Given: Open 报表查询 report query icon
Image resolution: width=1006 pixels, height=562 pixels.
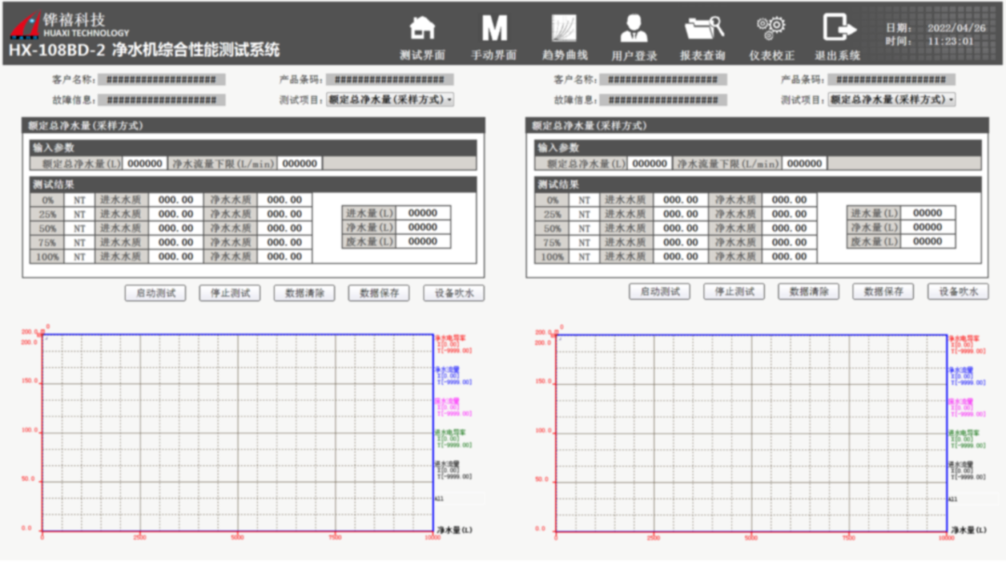Looking at the screenshot, I should pos(703,28).
